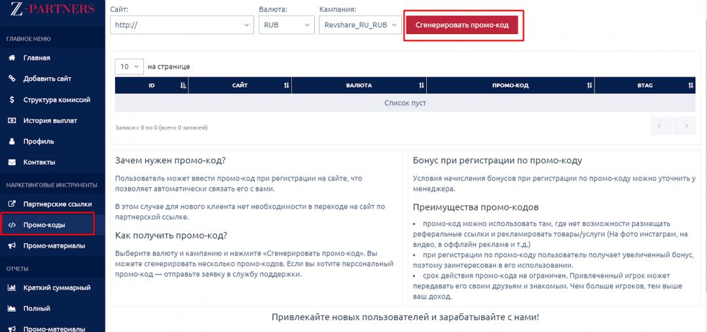Screen dimensions: 707x332
Task: Click the code icon beside Промо-коды
Action: (12, 225)
